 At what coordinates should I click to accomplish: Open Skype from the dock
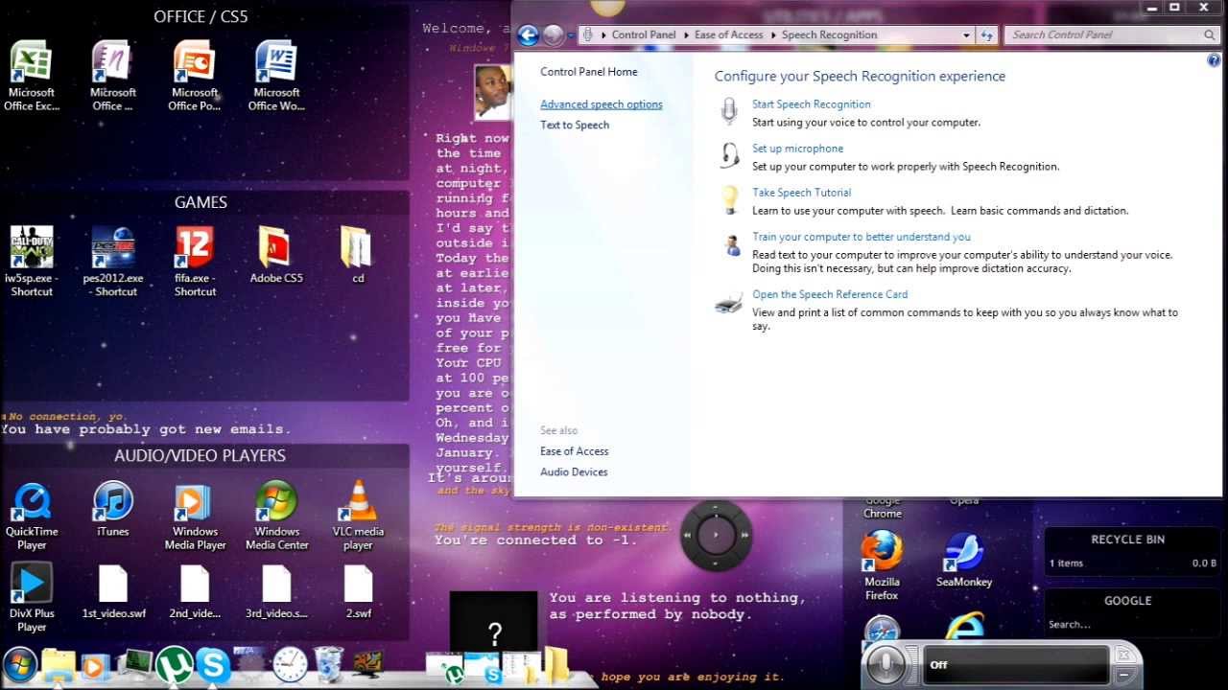coord(213,664)
